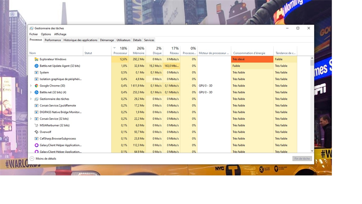This screenshot has height=204, width=362.
Task: Click the System process icon
Action: pos(36,73)
